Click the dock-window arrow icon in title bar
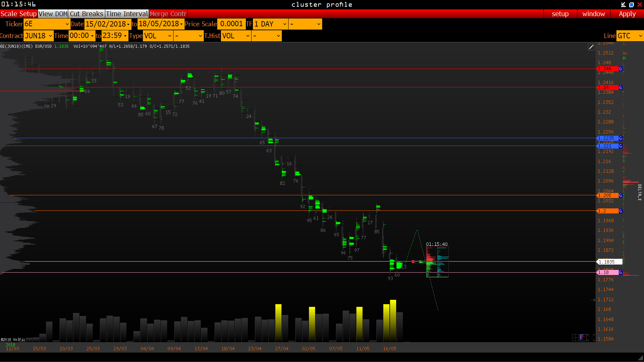This screenshot has height=362, width=644. tap(623, 4)
